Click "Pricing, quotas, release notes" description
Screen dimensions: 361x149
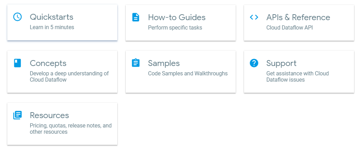pos(70,129)
